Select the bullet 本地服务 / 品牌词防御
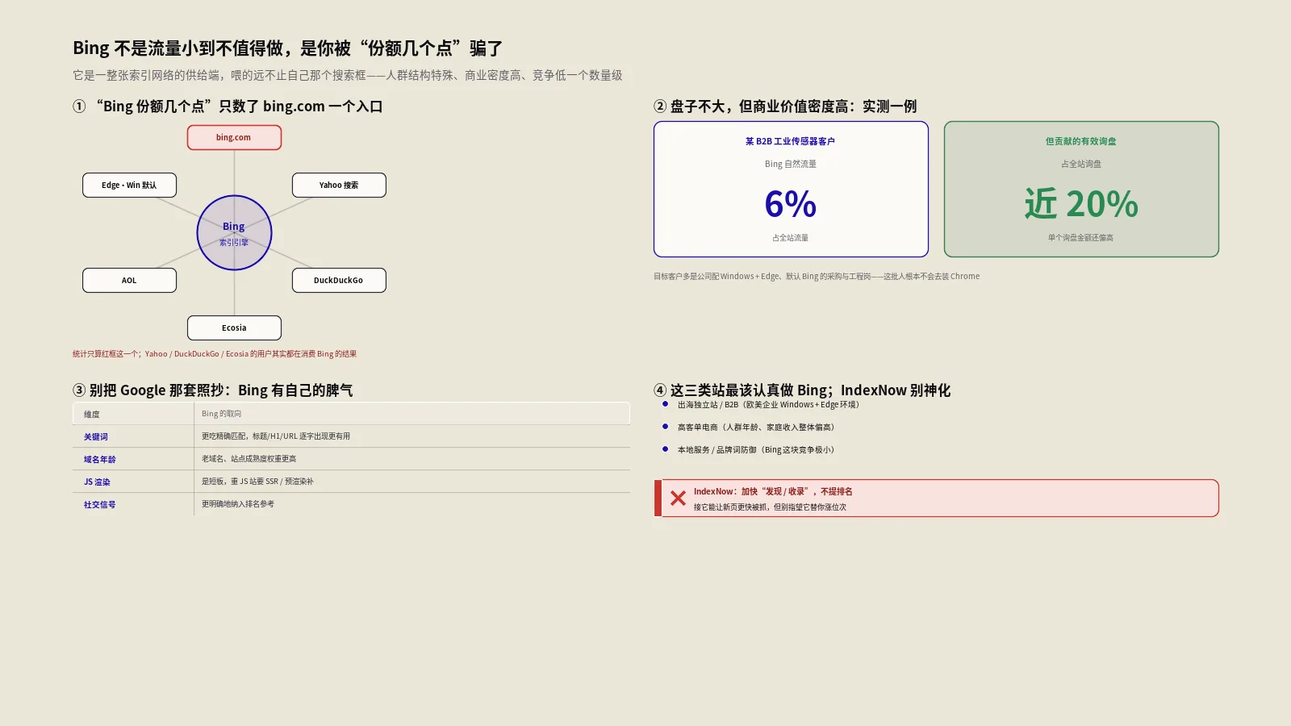Viewport: 1291px width, 726px height. (x=756, y=450)
